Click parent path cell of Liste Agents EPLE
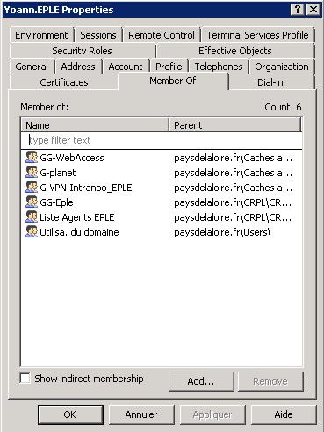Screen dimensions: 324x432 (x=233, y=217)
